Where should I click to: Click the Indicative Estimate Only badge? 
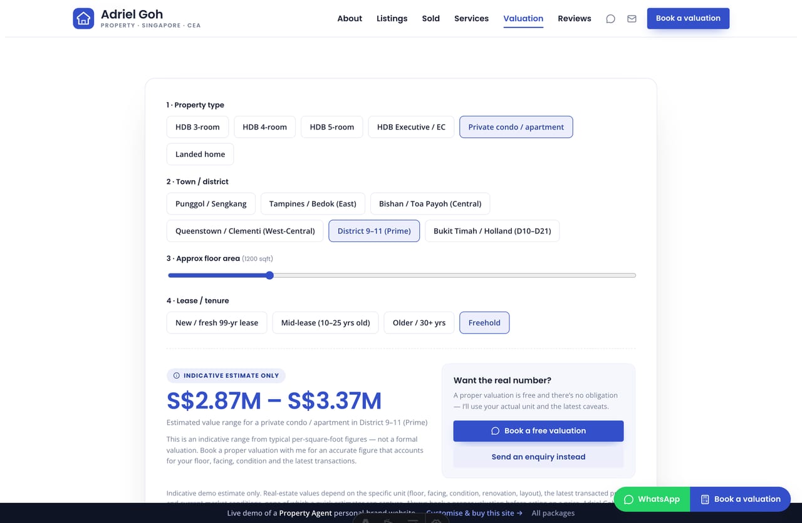coord(226,376)
